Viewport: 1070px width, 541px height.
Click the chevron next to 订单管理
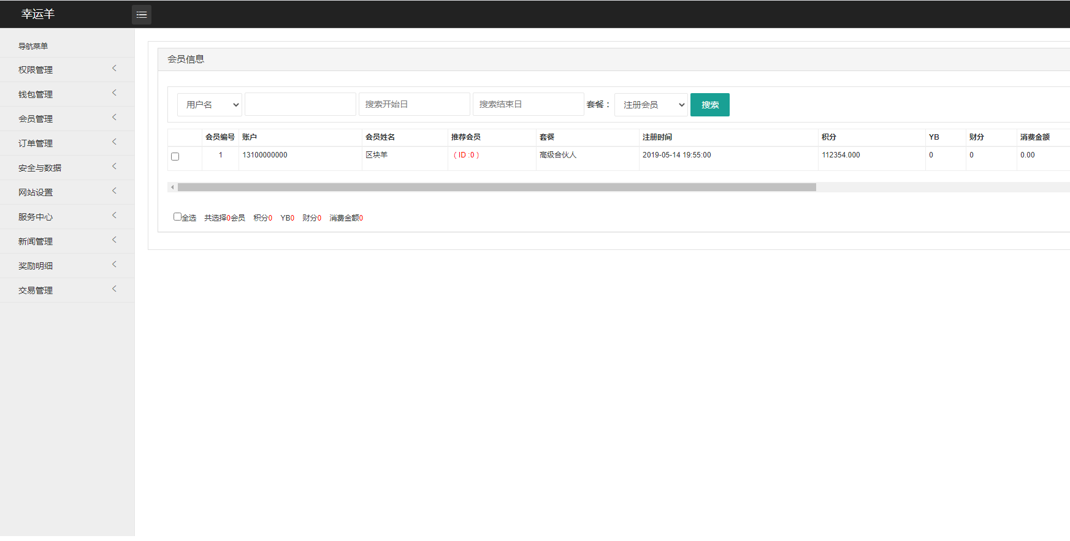pos(114,142)
